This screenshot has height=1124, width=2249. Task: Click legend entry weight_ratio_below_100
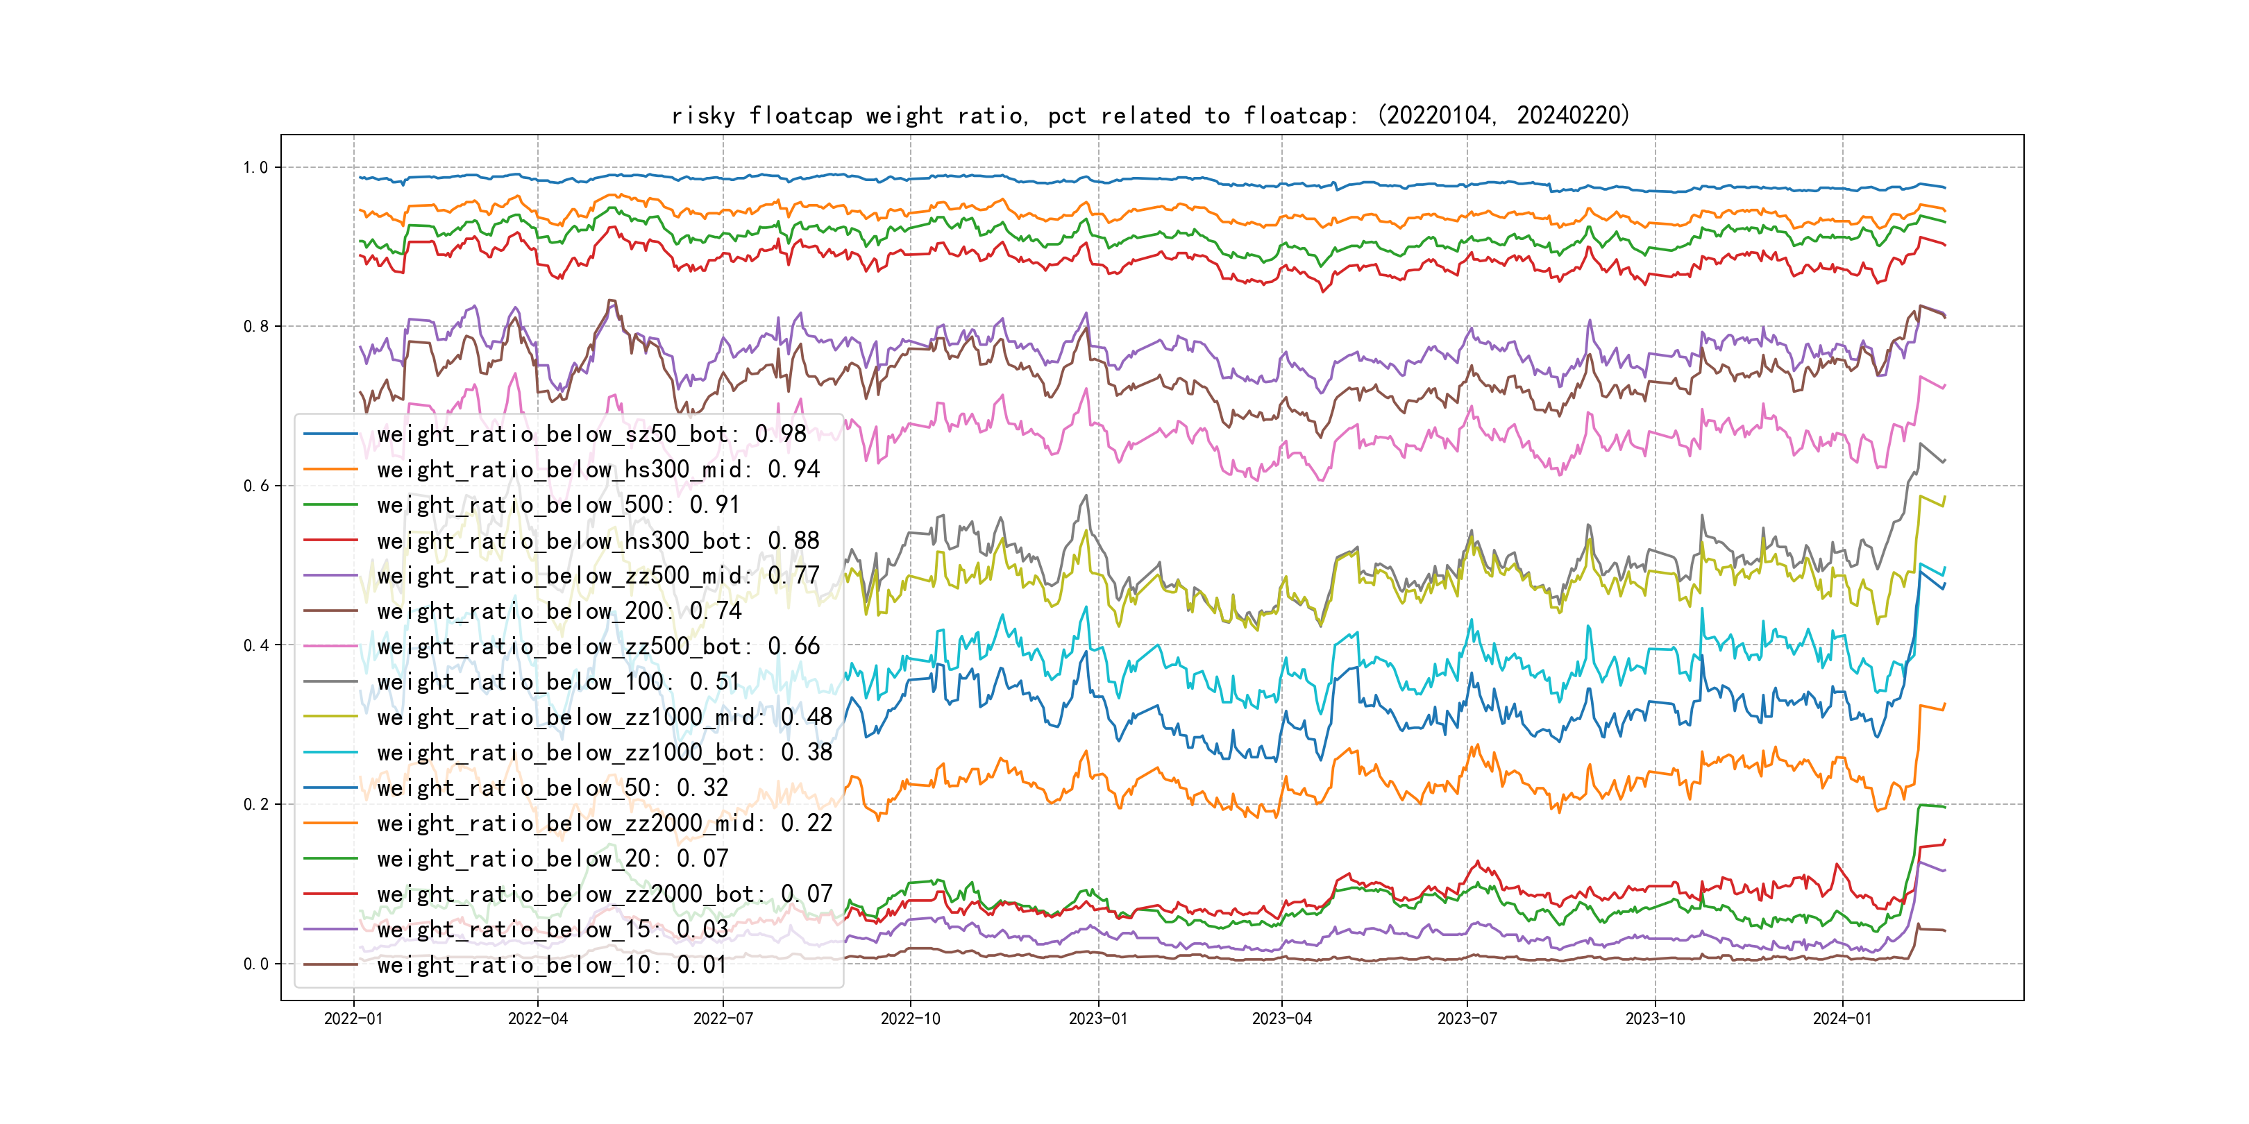pyautogui.click(x=558, y=681)
